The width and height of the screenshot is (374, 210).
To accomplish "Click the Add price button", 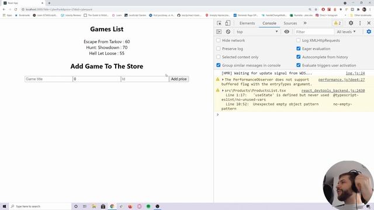I will click(179, 79).
